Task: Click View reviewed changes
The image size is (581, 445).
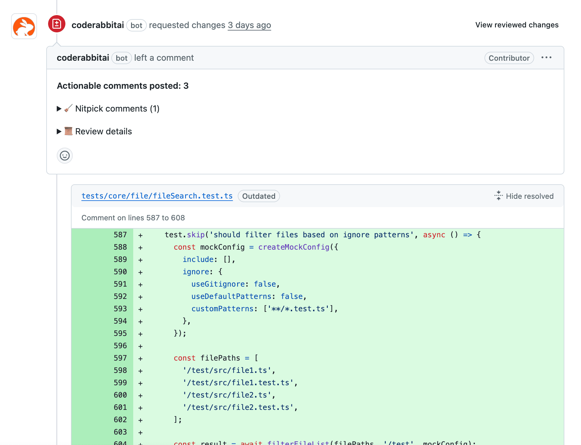Action: (x=517, y=25)
